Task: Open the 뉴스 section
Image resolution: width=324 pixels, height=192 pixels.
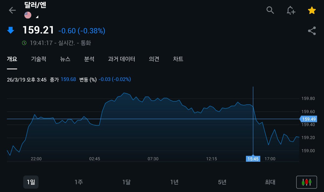Action: click(x=65, y=59)
